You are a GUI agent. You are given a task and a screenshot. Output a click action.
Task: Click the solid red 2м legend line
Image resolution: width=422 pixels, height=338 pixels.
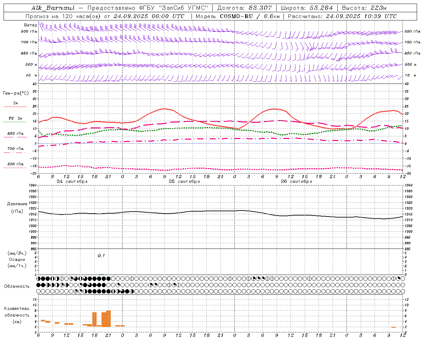click(x=15, y=107)
